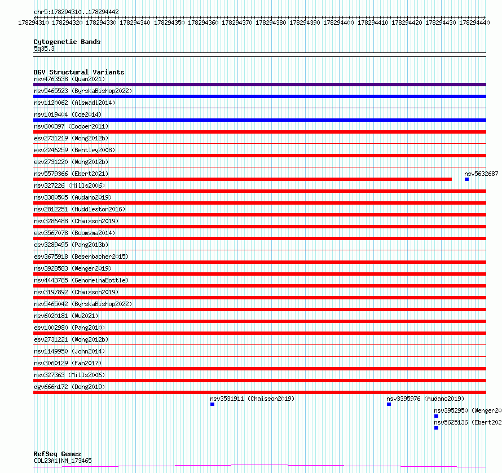502x473 pixels.
Task: Select nsv5465042 (ByrskaBishop2022) label
Action: 82,304
